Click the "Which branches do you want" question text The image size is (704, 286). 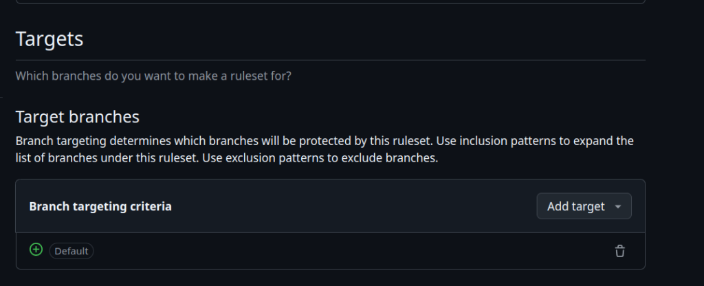tap(153, 75)
